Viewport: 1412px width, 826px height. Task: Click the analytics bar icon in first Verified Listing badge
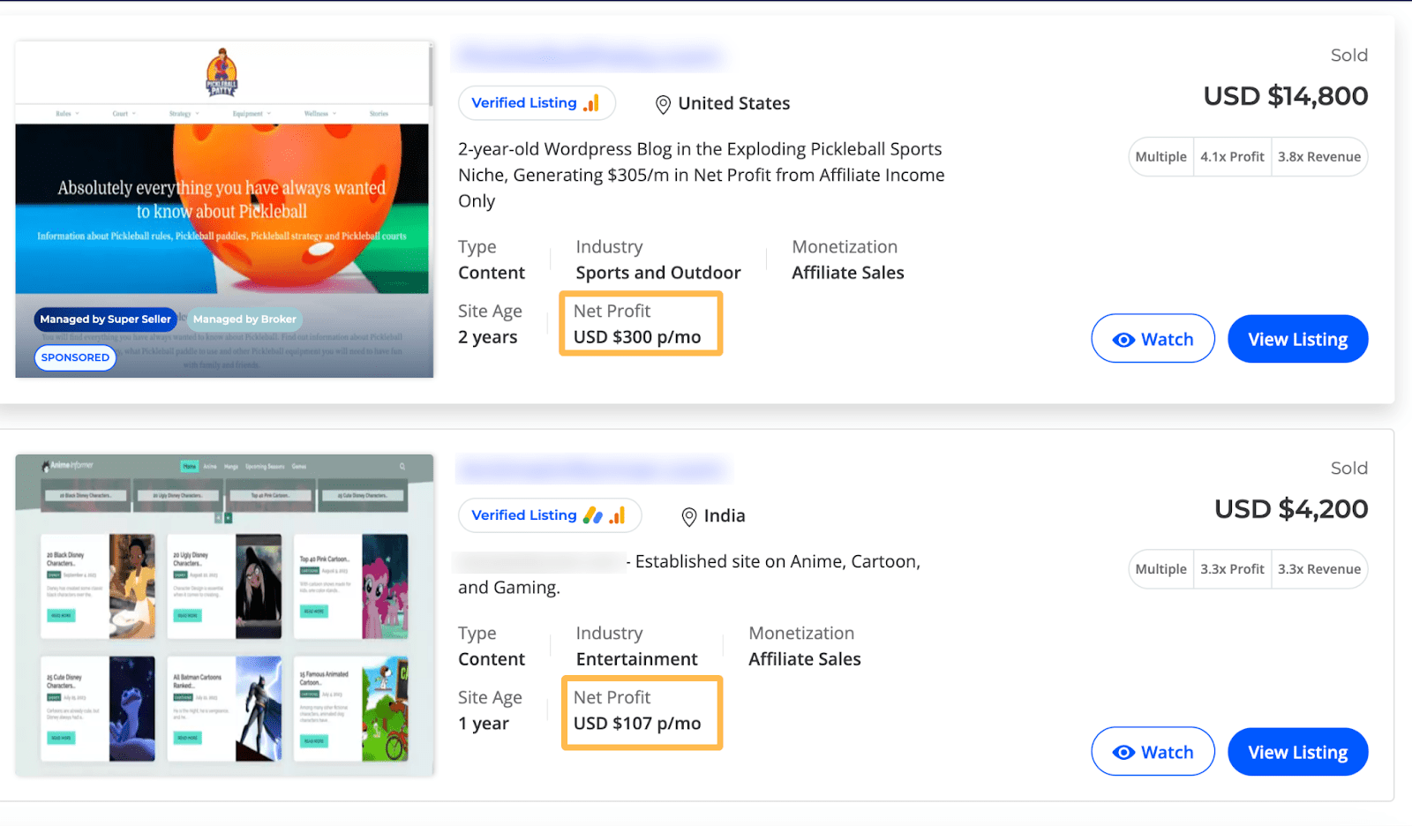(x=591, y=103)
